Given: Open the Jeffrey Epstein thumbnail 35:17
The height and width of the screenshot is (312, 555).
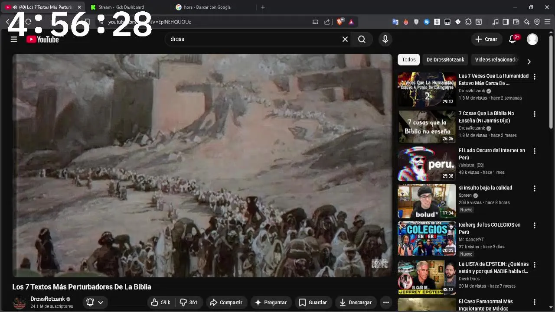Looking at the screenshot, I should click(427, 277).
